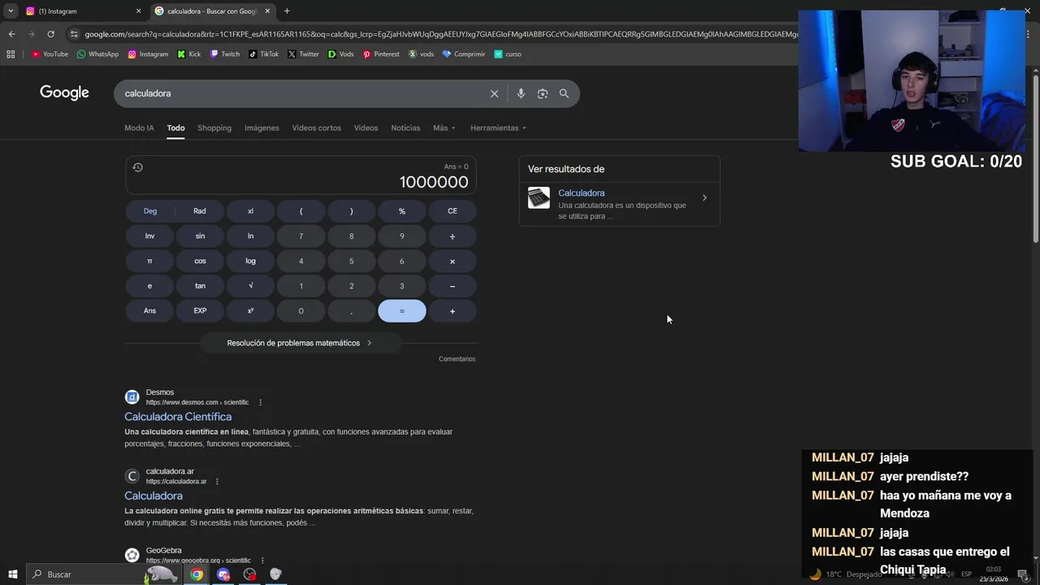Click the Google logo
1040x585 pixels.
[x=64, y=93]
